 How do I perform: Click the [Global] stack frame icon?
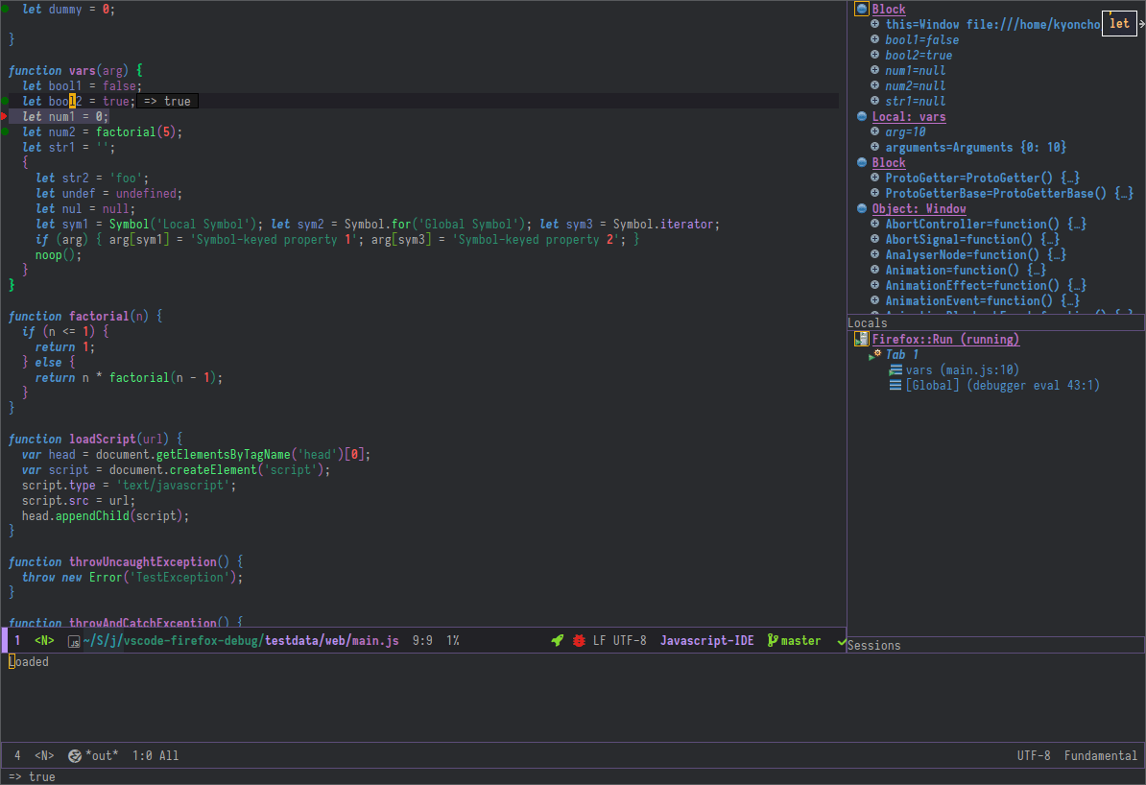click(x=895, y=385)
